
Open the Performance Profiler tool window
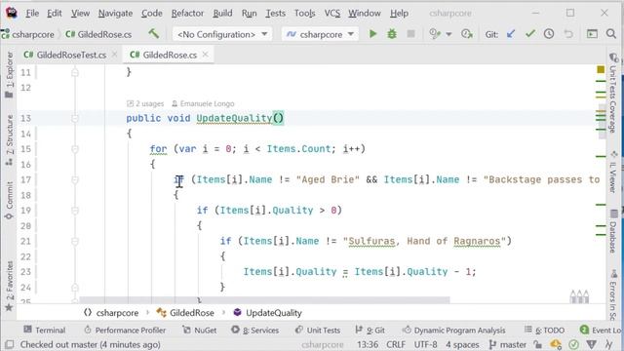[x=125, y=330]
